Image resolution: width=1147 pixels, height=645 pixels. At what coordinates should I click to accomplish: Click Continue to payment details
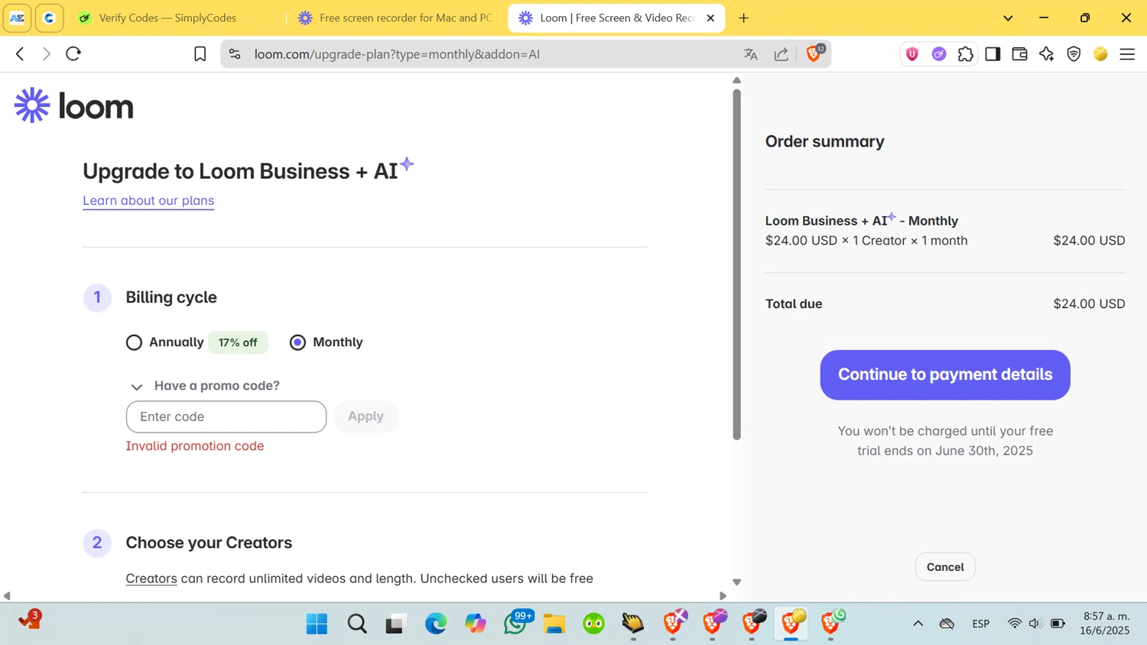945,374
